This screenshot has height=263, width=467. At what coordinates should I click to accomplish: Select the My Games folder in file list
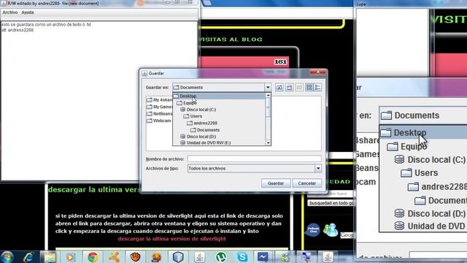tap(160, 107)
